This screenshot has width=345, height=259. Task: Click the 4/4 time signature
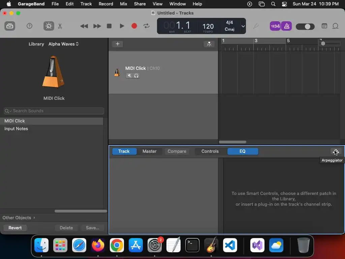[229, 23]
